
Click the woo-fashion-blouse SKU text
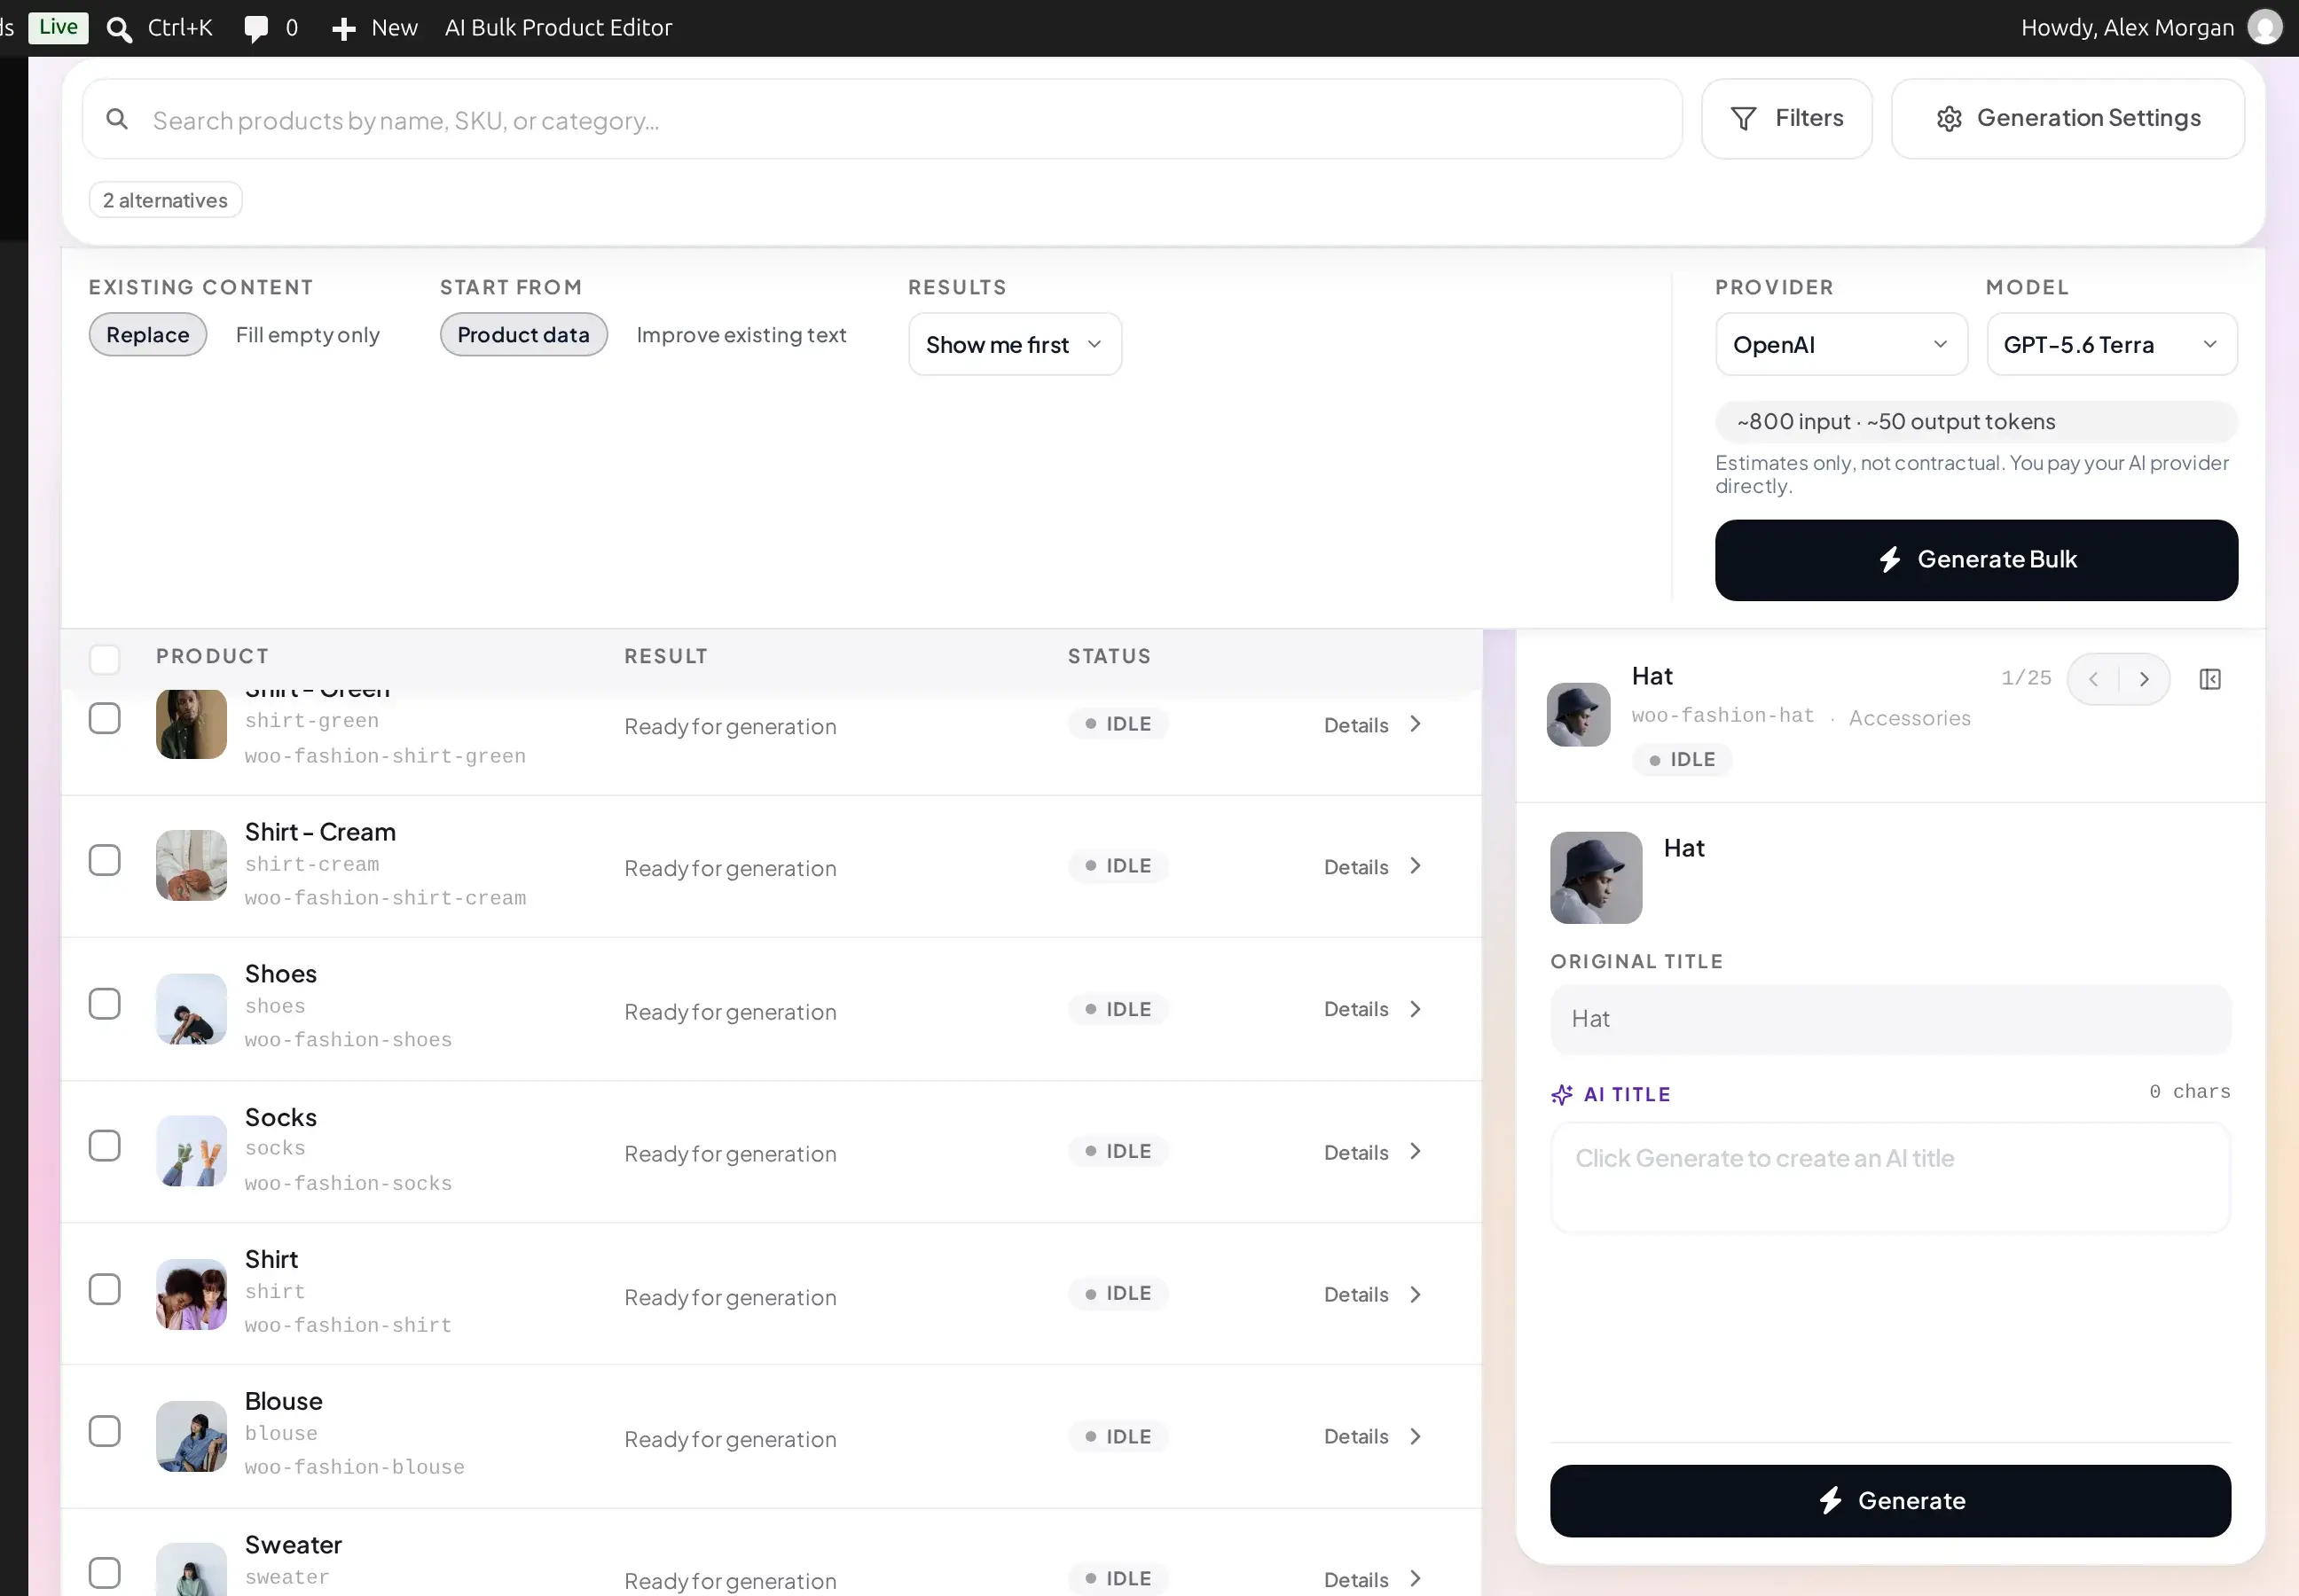[354, 1467]
